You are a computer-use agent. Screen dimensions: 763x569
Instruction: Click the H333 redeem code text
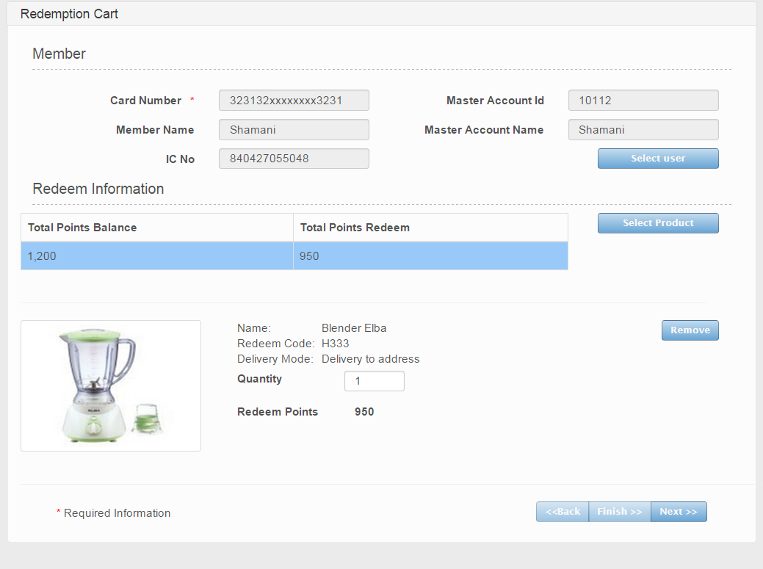click(335, 344)
